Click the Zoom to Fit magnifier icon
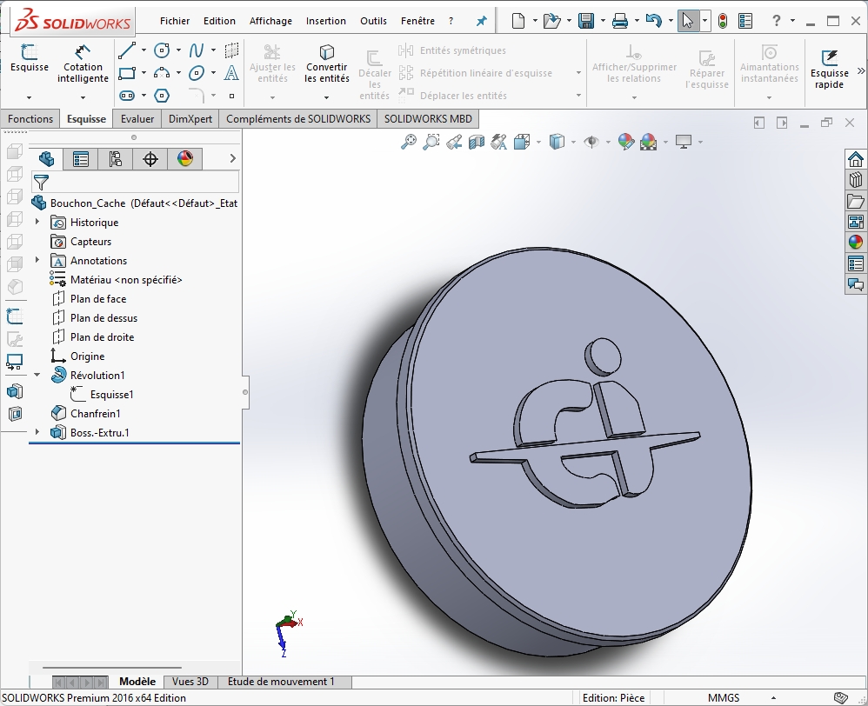868x706 pixels. click(x=408, y=142)
